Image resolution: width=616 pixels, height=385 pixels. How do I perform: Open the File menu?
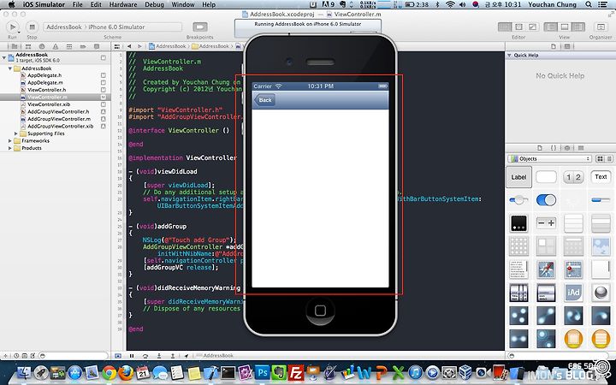(77, 5)
